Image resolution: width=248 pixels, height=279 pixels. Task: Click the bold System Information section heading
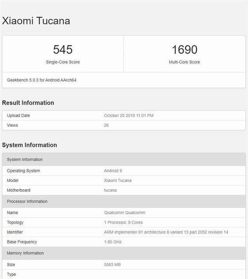[29, 145]
